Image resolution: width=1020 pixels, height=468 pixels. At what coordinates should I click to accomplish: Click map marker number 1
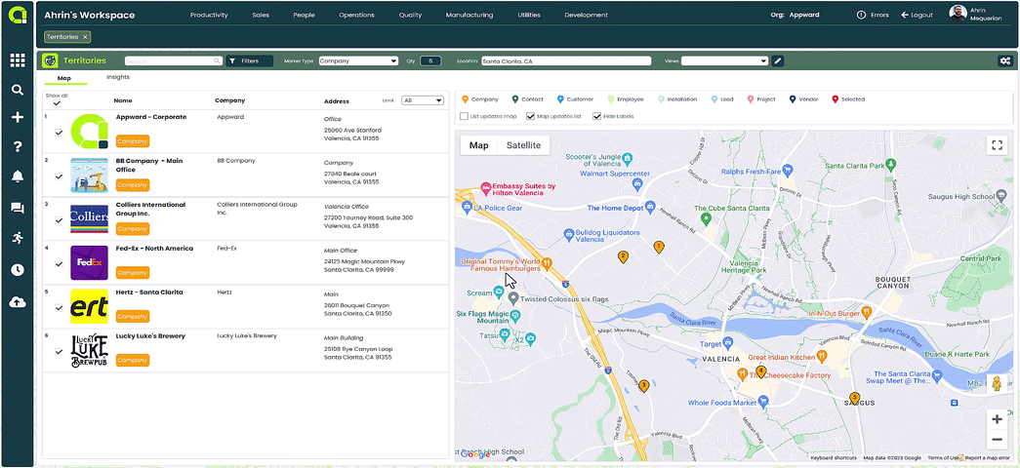[658, 247]
